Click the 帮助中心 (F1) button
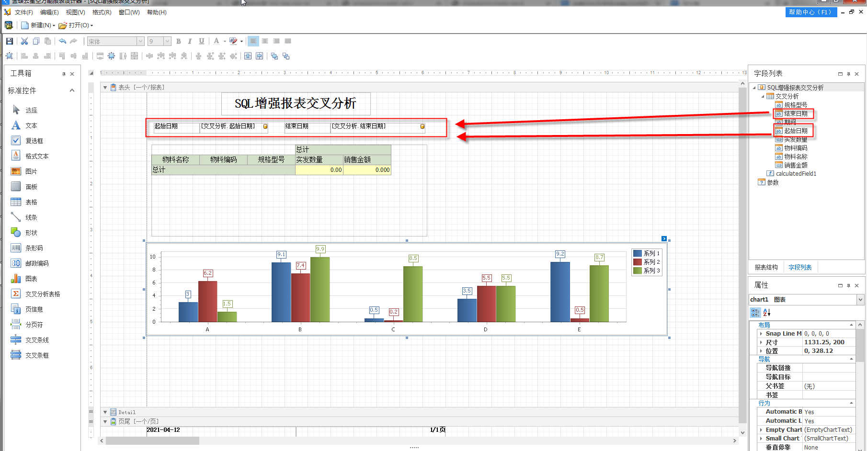Viewport: 867px width, 451px height. [810, 12]
